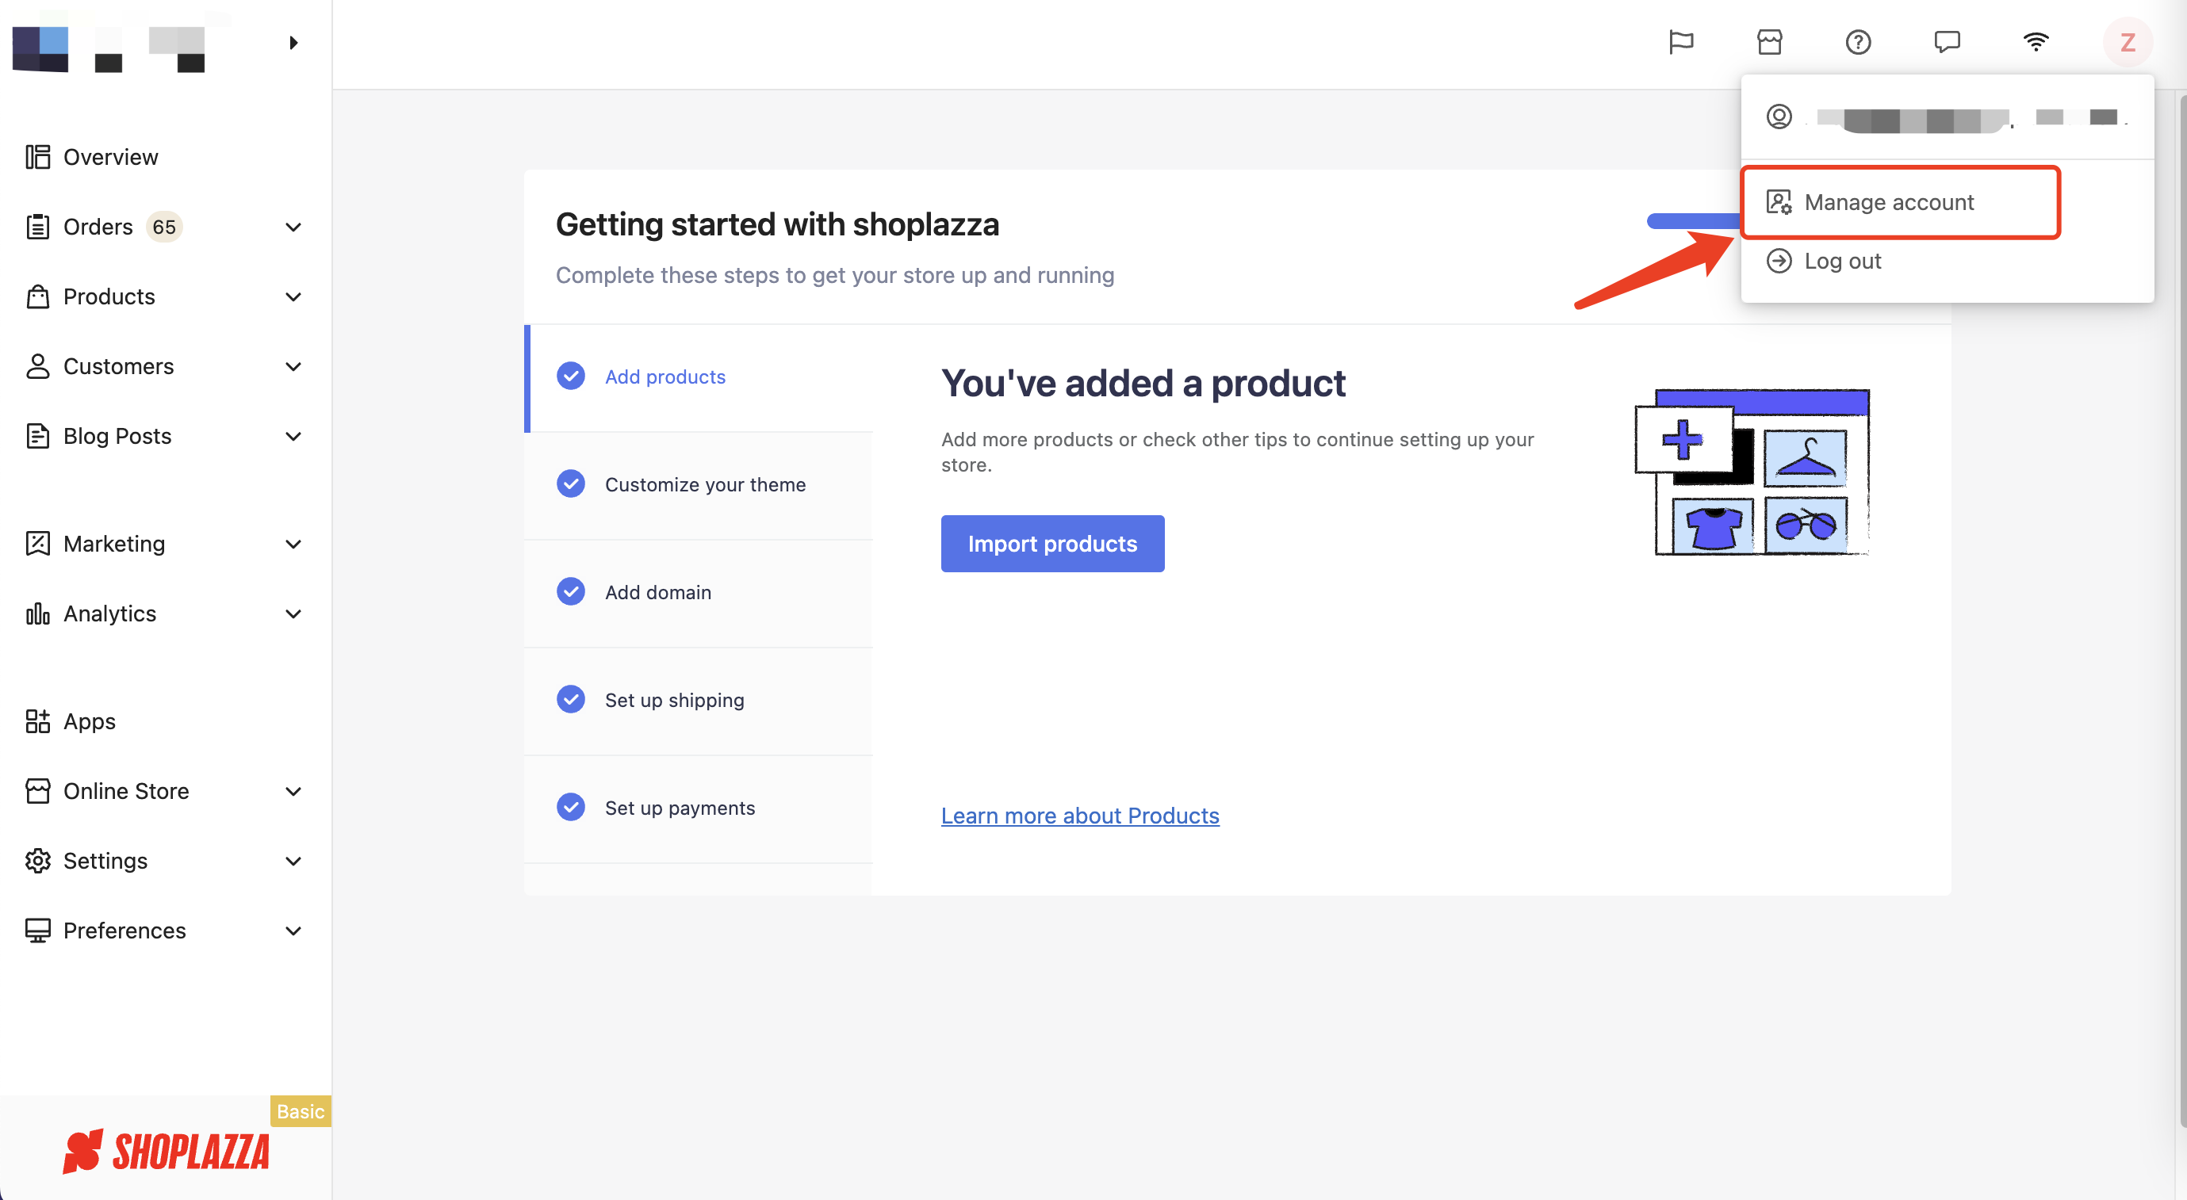Click the Preferences monitor icon
This screenshot has width=2187, height=1200.
37,931
